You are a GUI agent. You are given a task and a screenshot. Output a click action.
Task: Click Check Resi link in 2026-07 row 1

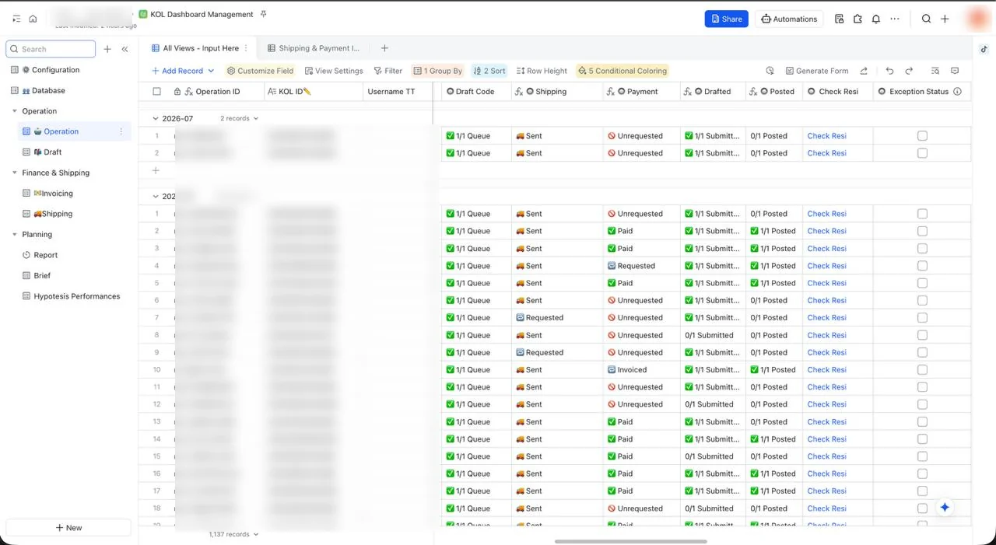click(826, 136)
